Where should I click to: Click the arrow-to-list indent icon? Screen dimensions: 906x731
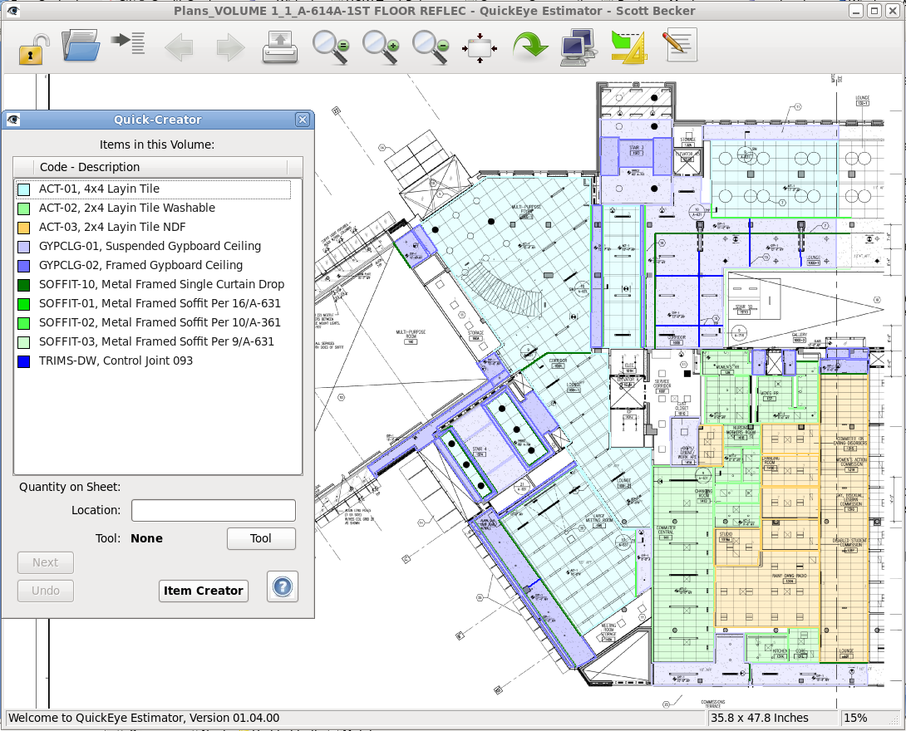128,43
